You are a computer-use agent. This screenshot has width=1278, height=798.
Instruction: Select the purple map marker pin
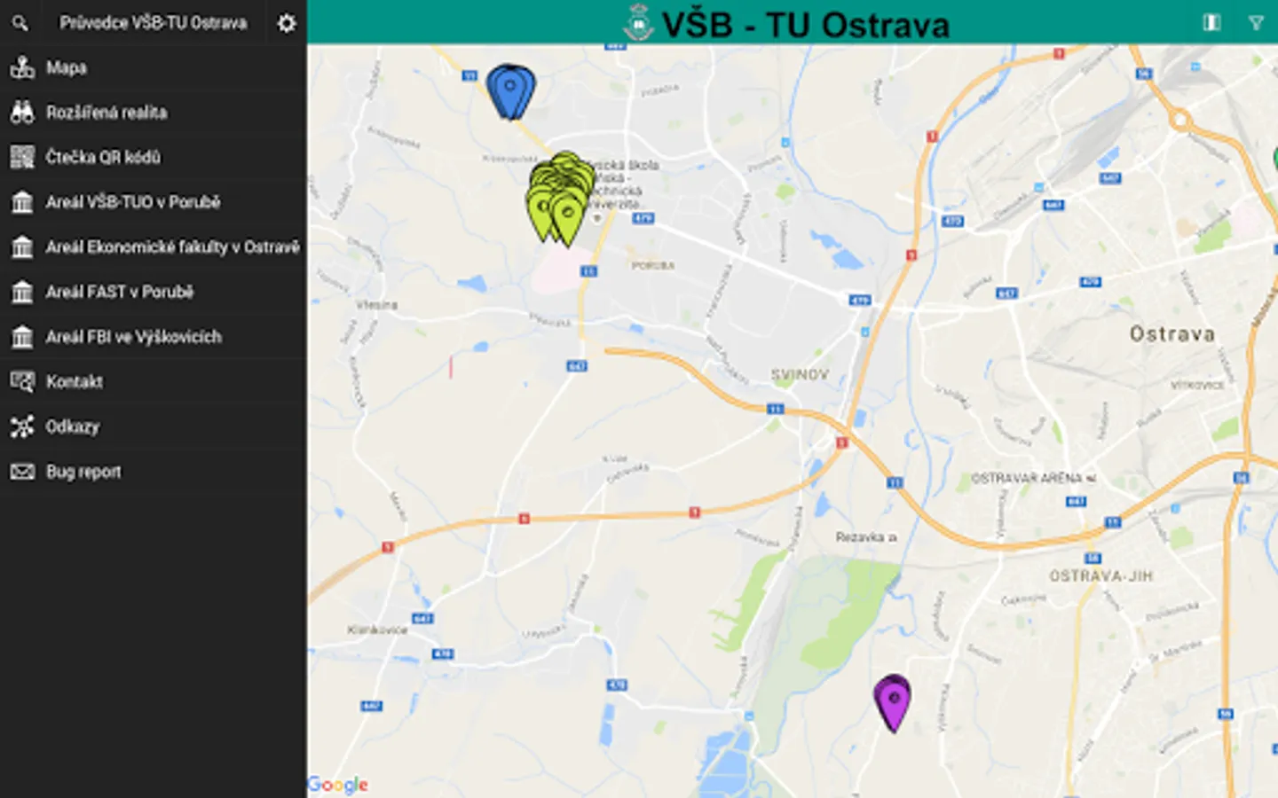click(893, 702)
